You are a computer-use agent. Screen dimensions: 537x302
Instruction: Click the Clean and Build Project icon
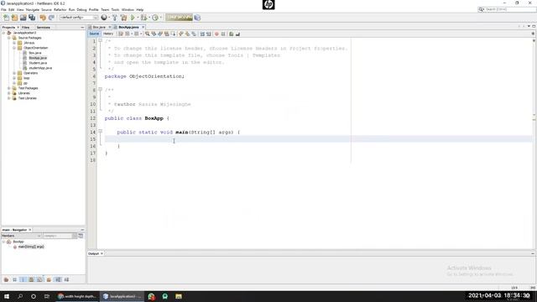[x=123, y=18]
